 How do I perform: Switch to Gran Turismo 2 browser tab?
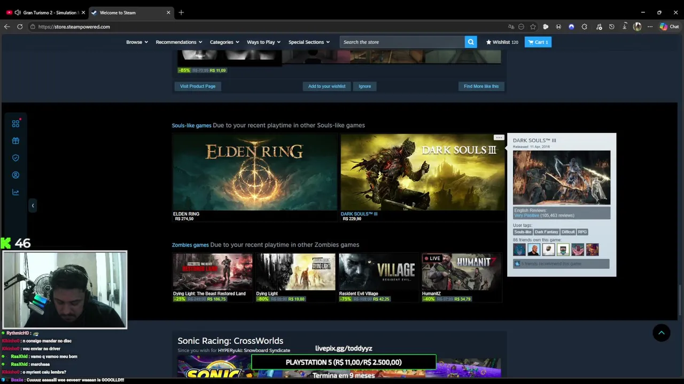[46, 12]
